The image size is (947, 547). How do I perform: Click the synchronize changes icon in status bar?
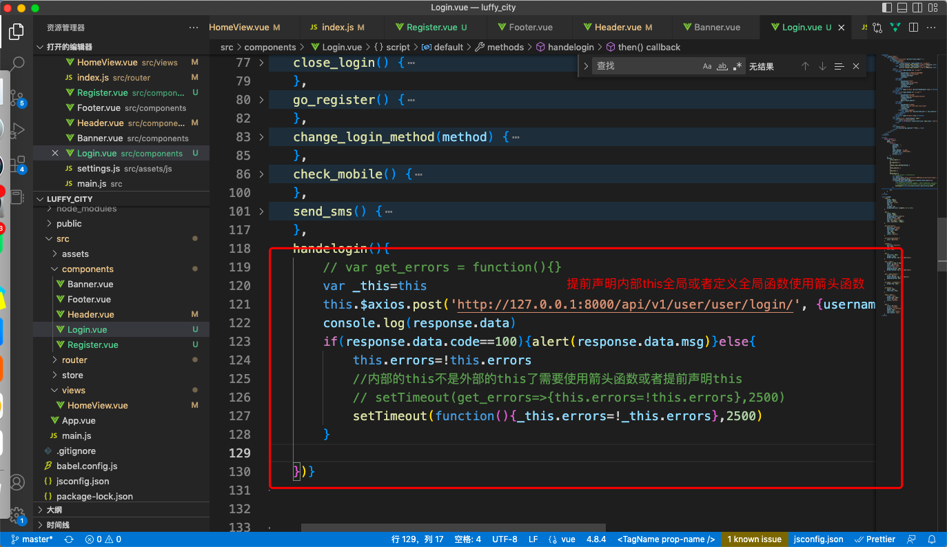(x=69, y=539)
